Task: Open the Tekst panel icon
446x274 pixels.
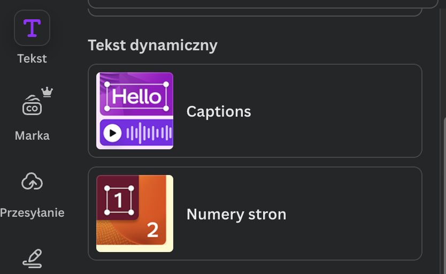Action: [x=32, y=28]
